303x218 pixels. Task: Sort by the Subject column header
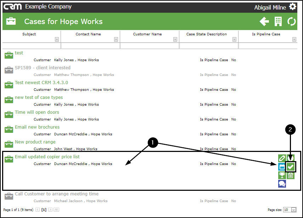pyautogui.click(x=29, y=34)
